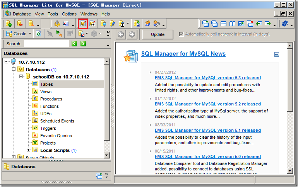
Task: Click the Drop Database icon with red minus
Action: [20, 24]
